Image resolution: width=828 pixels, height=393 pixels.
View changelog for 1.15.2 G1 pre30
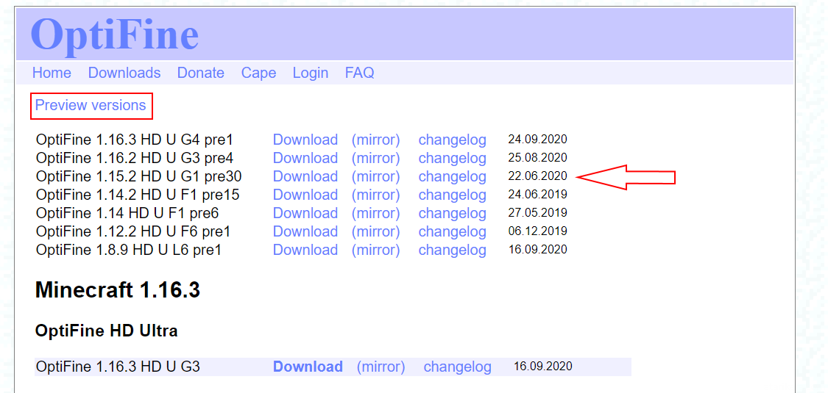(452, 176)
